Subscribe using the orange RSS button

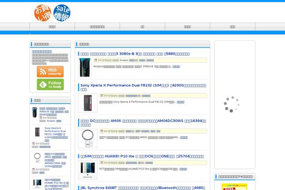[50, 72]
